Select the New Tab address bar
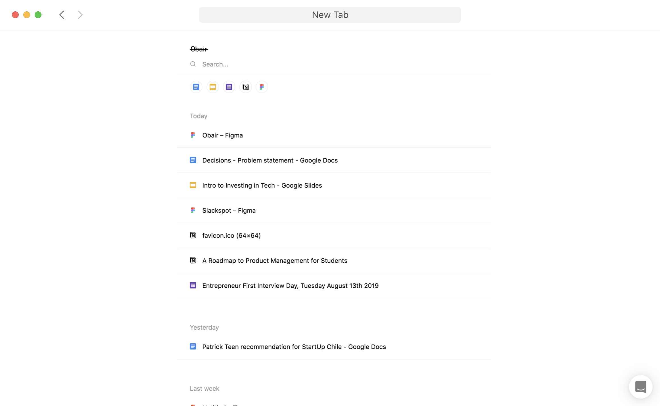 click(x=330, y=15)
